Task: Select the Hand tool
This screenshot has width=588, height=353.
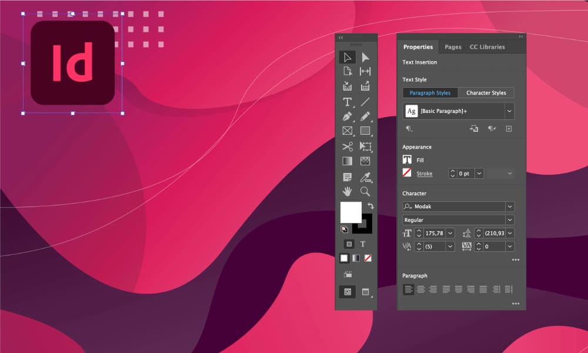Action: click(x=348, y=191)
